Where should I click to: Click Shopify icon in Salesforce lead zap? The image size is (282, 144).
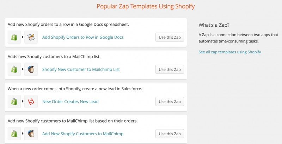[14, 102]
